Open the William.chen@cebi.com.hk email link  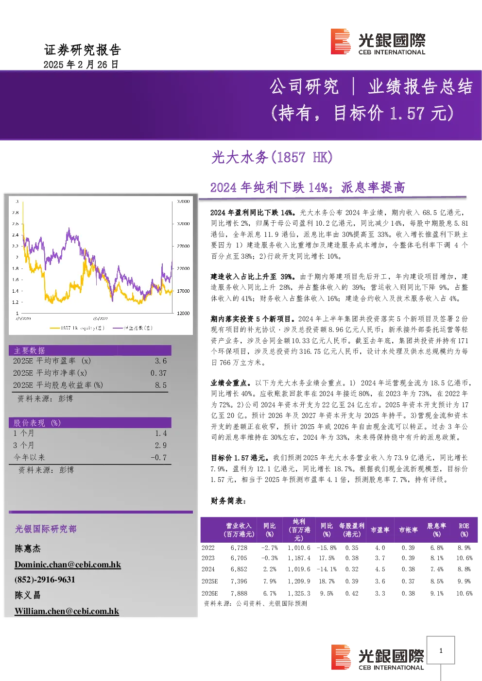pyautogui.click(x=67, y=611)
